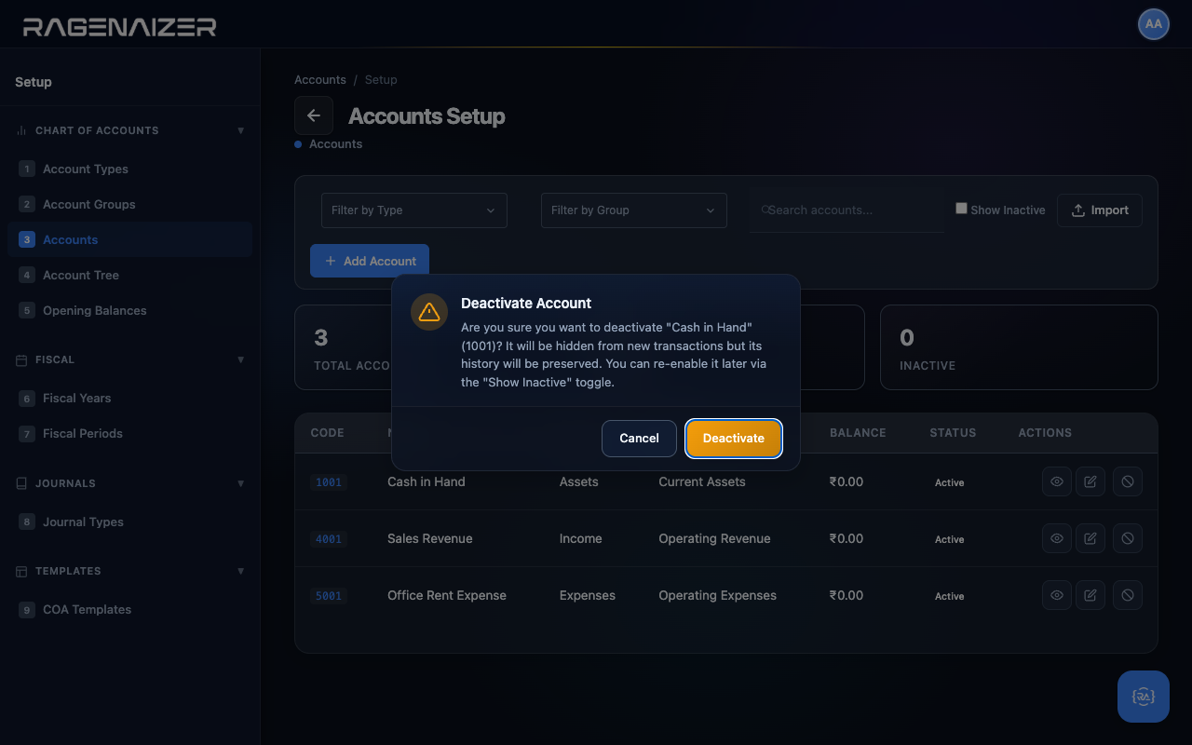View the Cash in Hand account
1192x745 pixels.
click(x=1057, y=482)
